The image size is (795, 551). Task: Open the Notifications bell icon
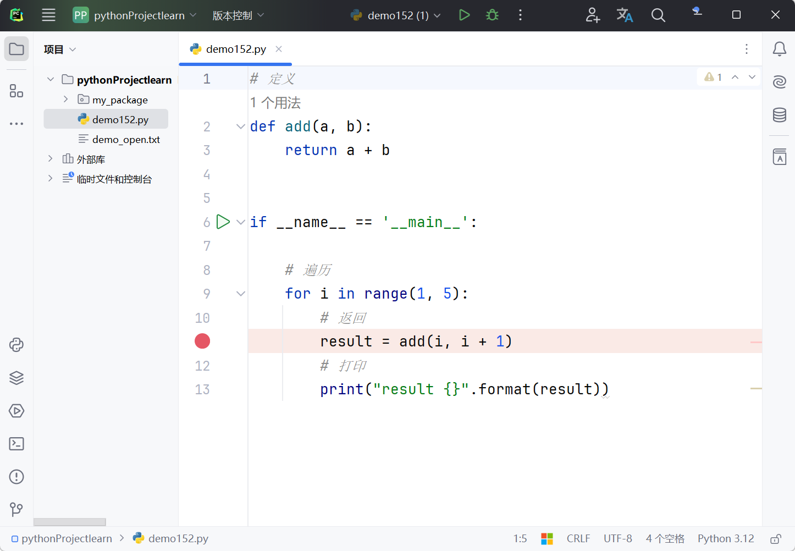780,49
